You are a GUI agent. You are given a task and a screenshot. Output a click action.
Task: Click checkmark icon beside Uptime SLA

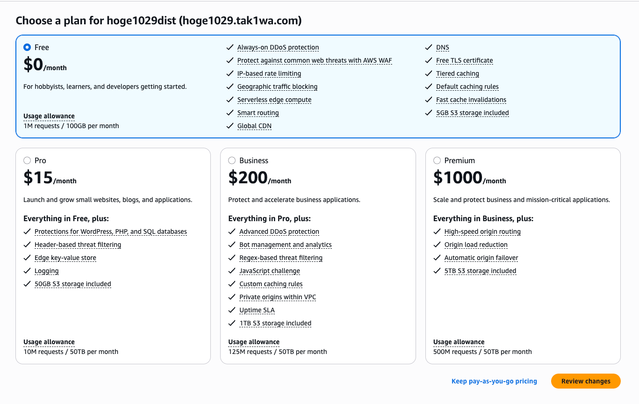click(231, 310)
